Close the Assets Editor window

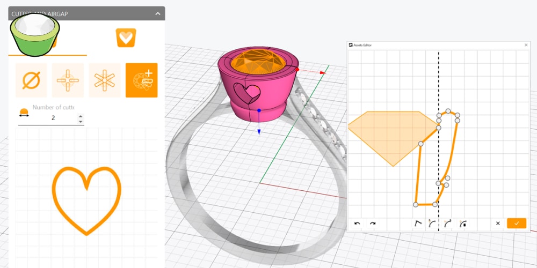[526, 46]
